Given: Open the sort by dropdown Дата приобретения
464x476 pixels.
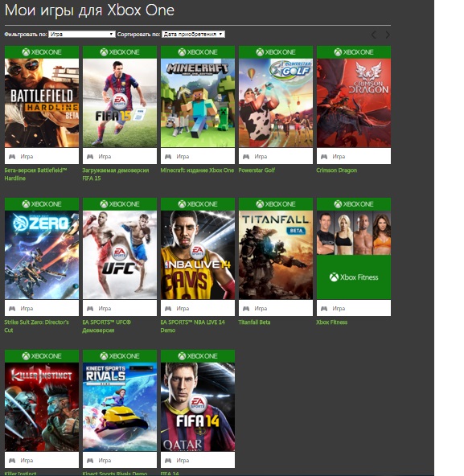Looking at the screenshot, I should (193, 35).
